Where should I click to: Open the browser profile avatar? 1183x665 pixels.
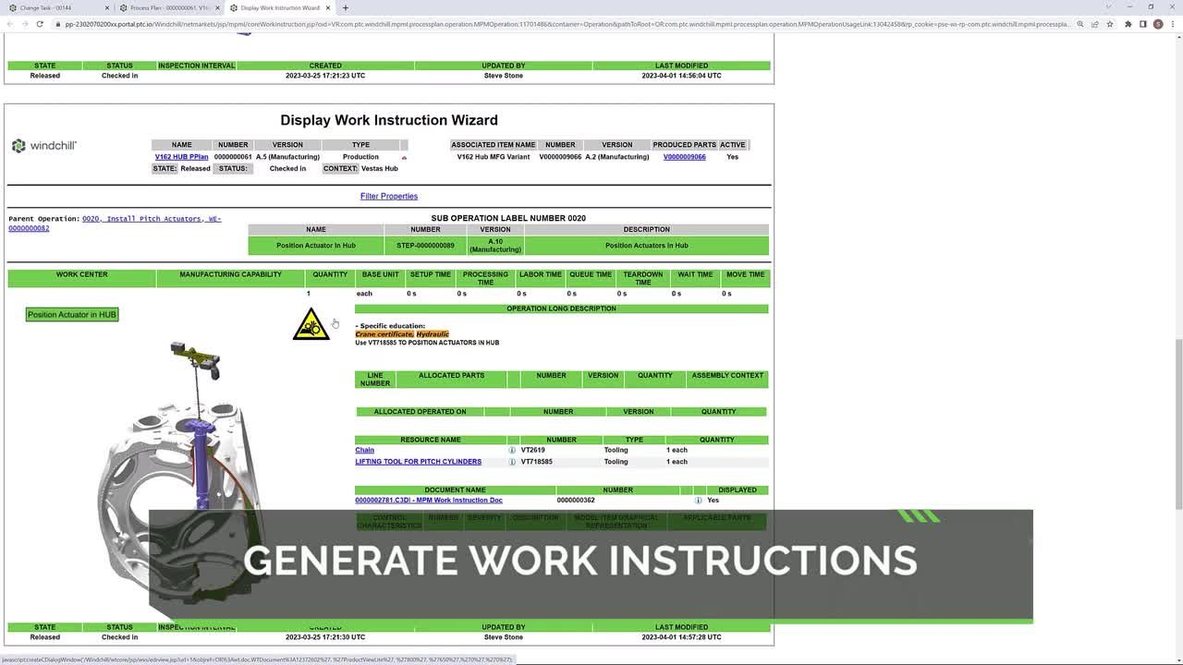click(1158, 24)
